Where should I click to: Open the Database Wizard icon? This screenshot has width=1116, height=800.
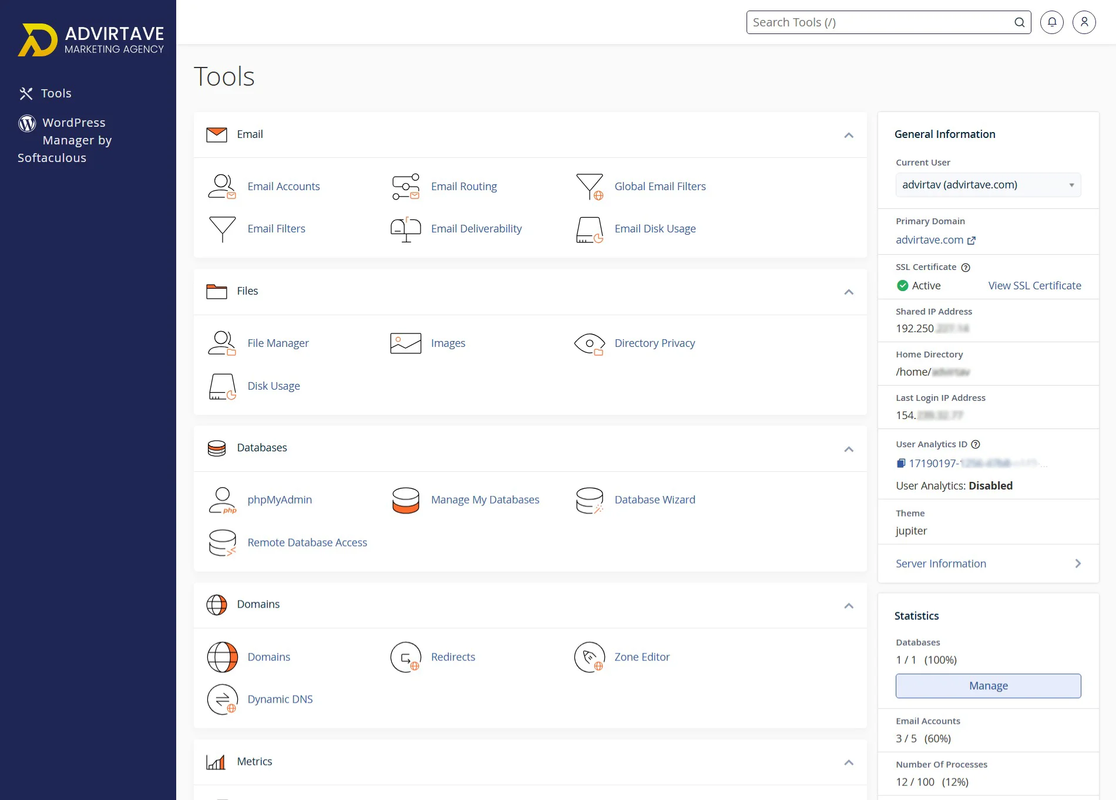click(590, 500)
